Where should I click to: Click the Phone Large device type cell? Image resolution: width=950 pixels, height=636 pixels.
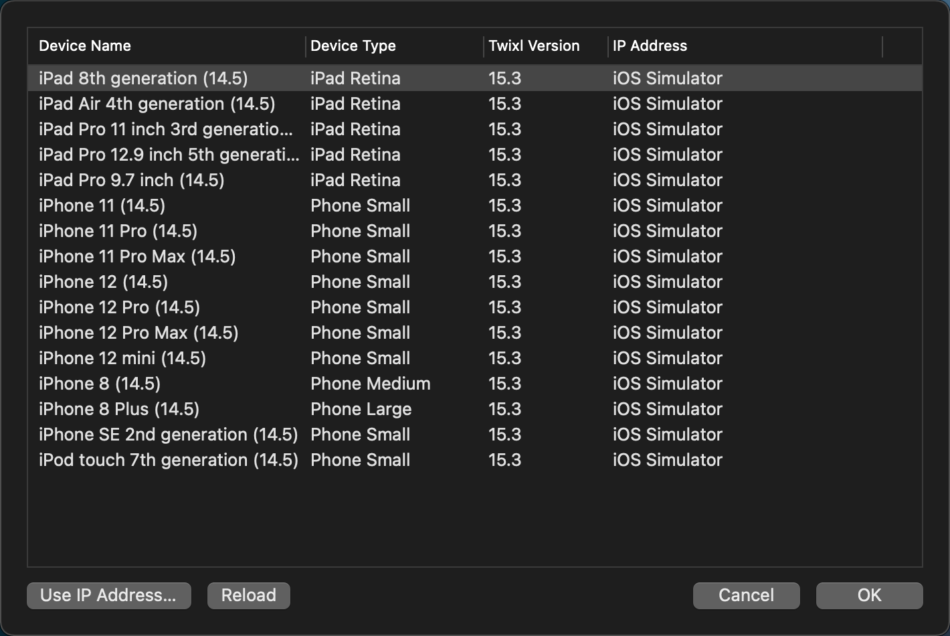[361, 409]
